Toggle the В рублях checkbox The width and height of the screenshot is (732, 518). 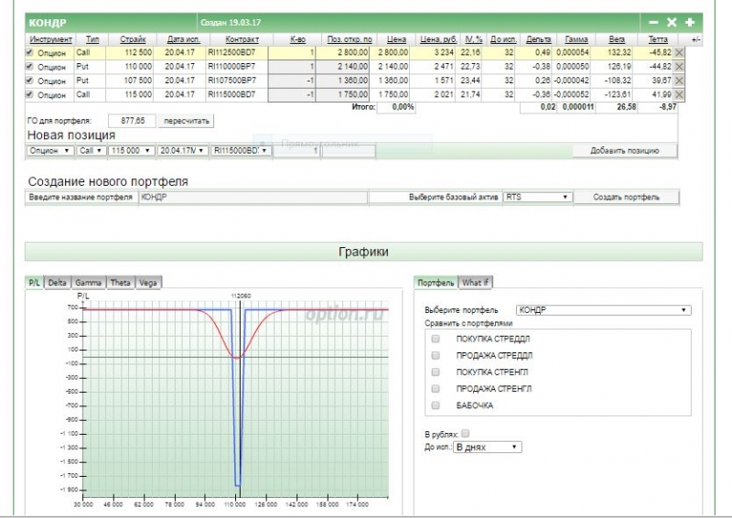pos(466,433)
